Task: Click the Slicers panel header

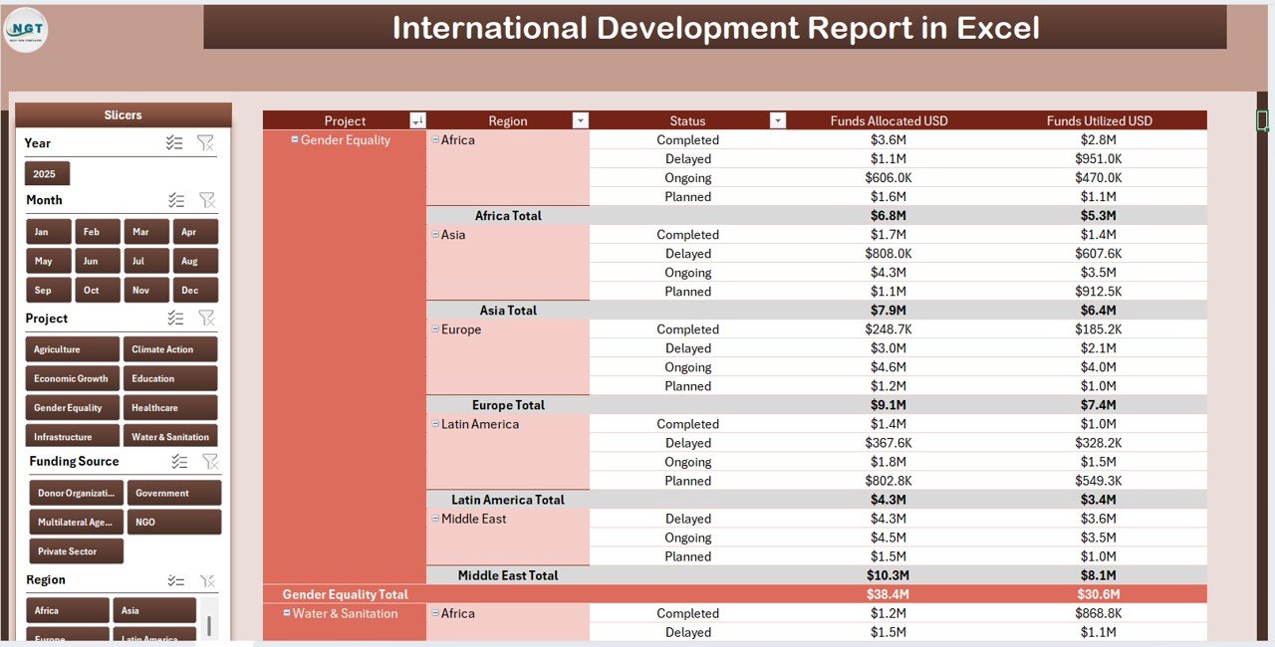Action: tap(124, 115)
